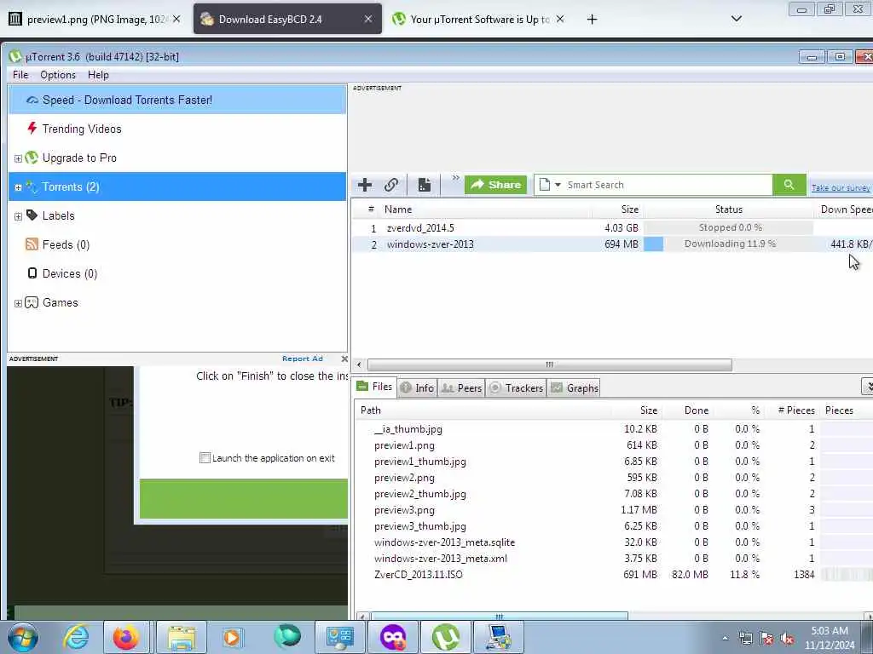Viewport: 873px width, 654px height.
Task: Select the preview1.png file row
Action: pyautogui.click(x=612, y=445)
